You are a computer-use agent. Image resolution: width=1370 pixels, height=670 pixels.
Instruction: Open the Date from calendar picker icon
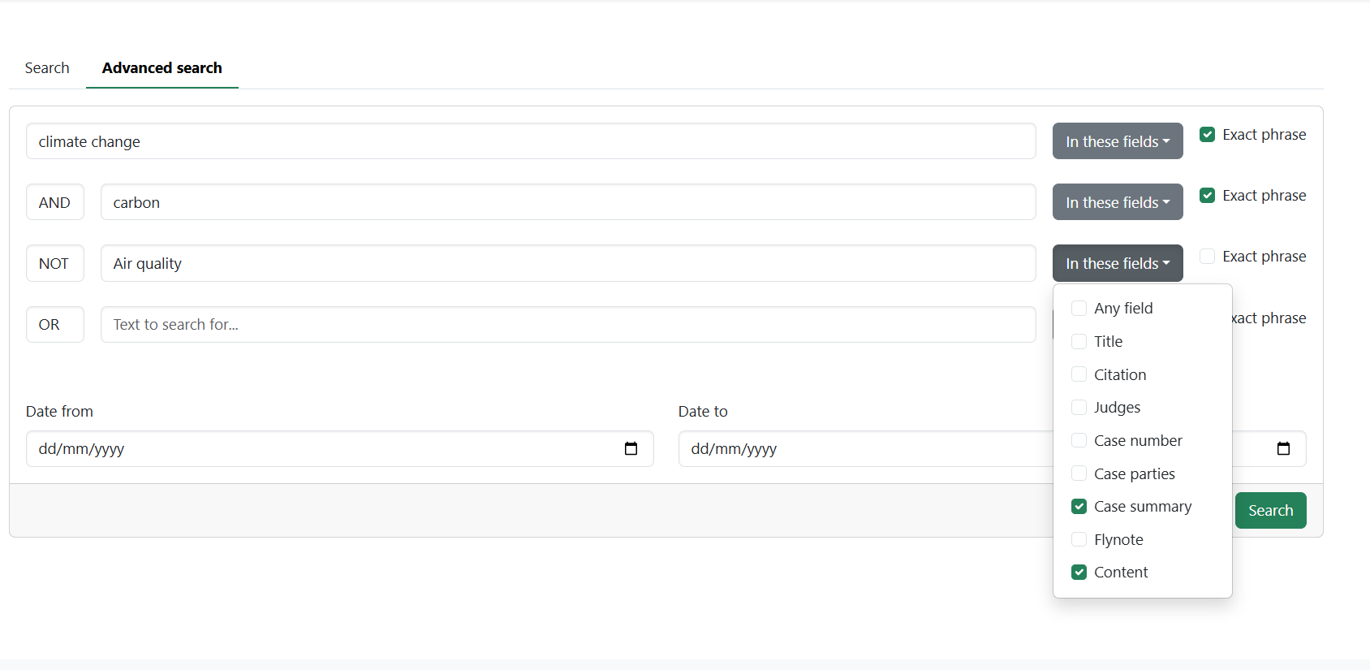coord(631,449)
